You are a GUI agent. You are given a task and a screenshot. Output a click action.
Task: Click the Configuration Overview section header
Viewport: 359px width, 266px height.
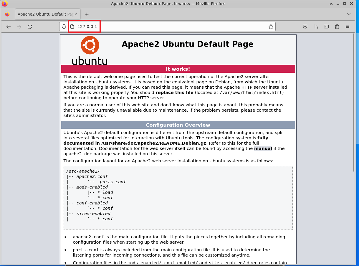(178, 125)
